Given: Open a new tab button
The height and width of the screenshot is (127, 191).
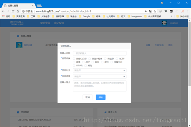Looking at the screenshot, I should coord(39,6).
